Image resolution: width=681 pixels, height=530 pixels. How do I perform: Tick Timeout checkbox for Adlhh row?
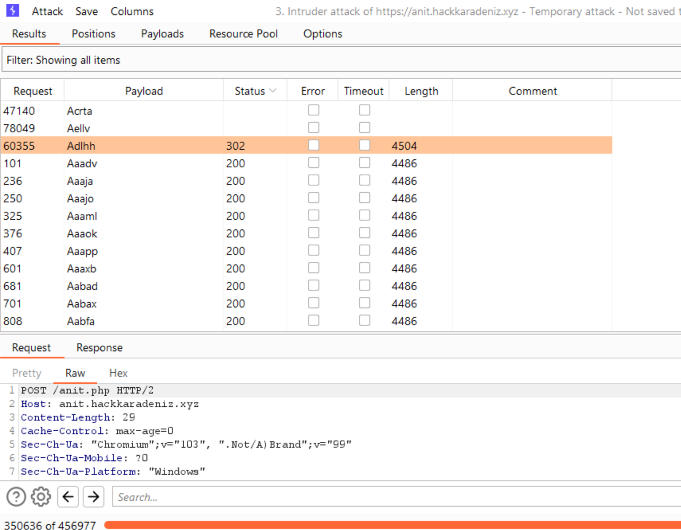[x=365, y=145]
